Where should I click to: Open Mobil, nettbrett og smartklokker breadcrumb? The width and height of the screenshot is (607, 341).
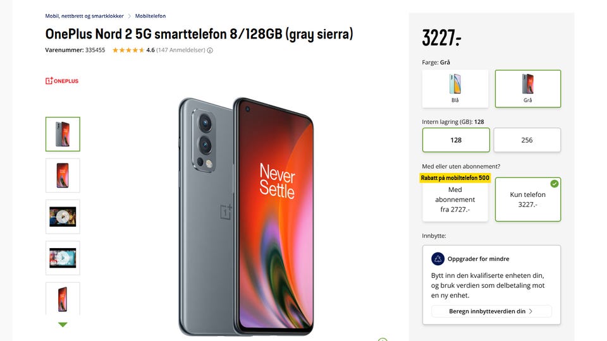[84, 16]
